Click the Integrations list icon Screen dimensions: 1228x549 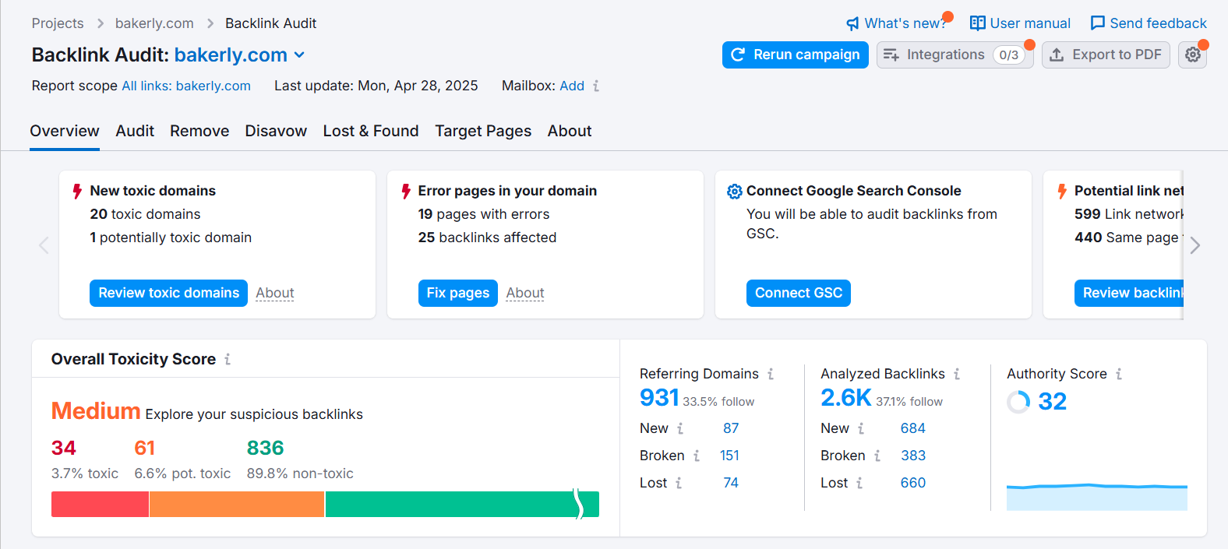click(x=891, y=55)
